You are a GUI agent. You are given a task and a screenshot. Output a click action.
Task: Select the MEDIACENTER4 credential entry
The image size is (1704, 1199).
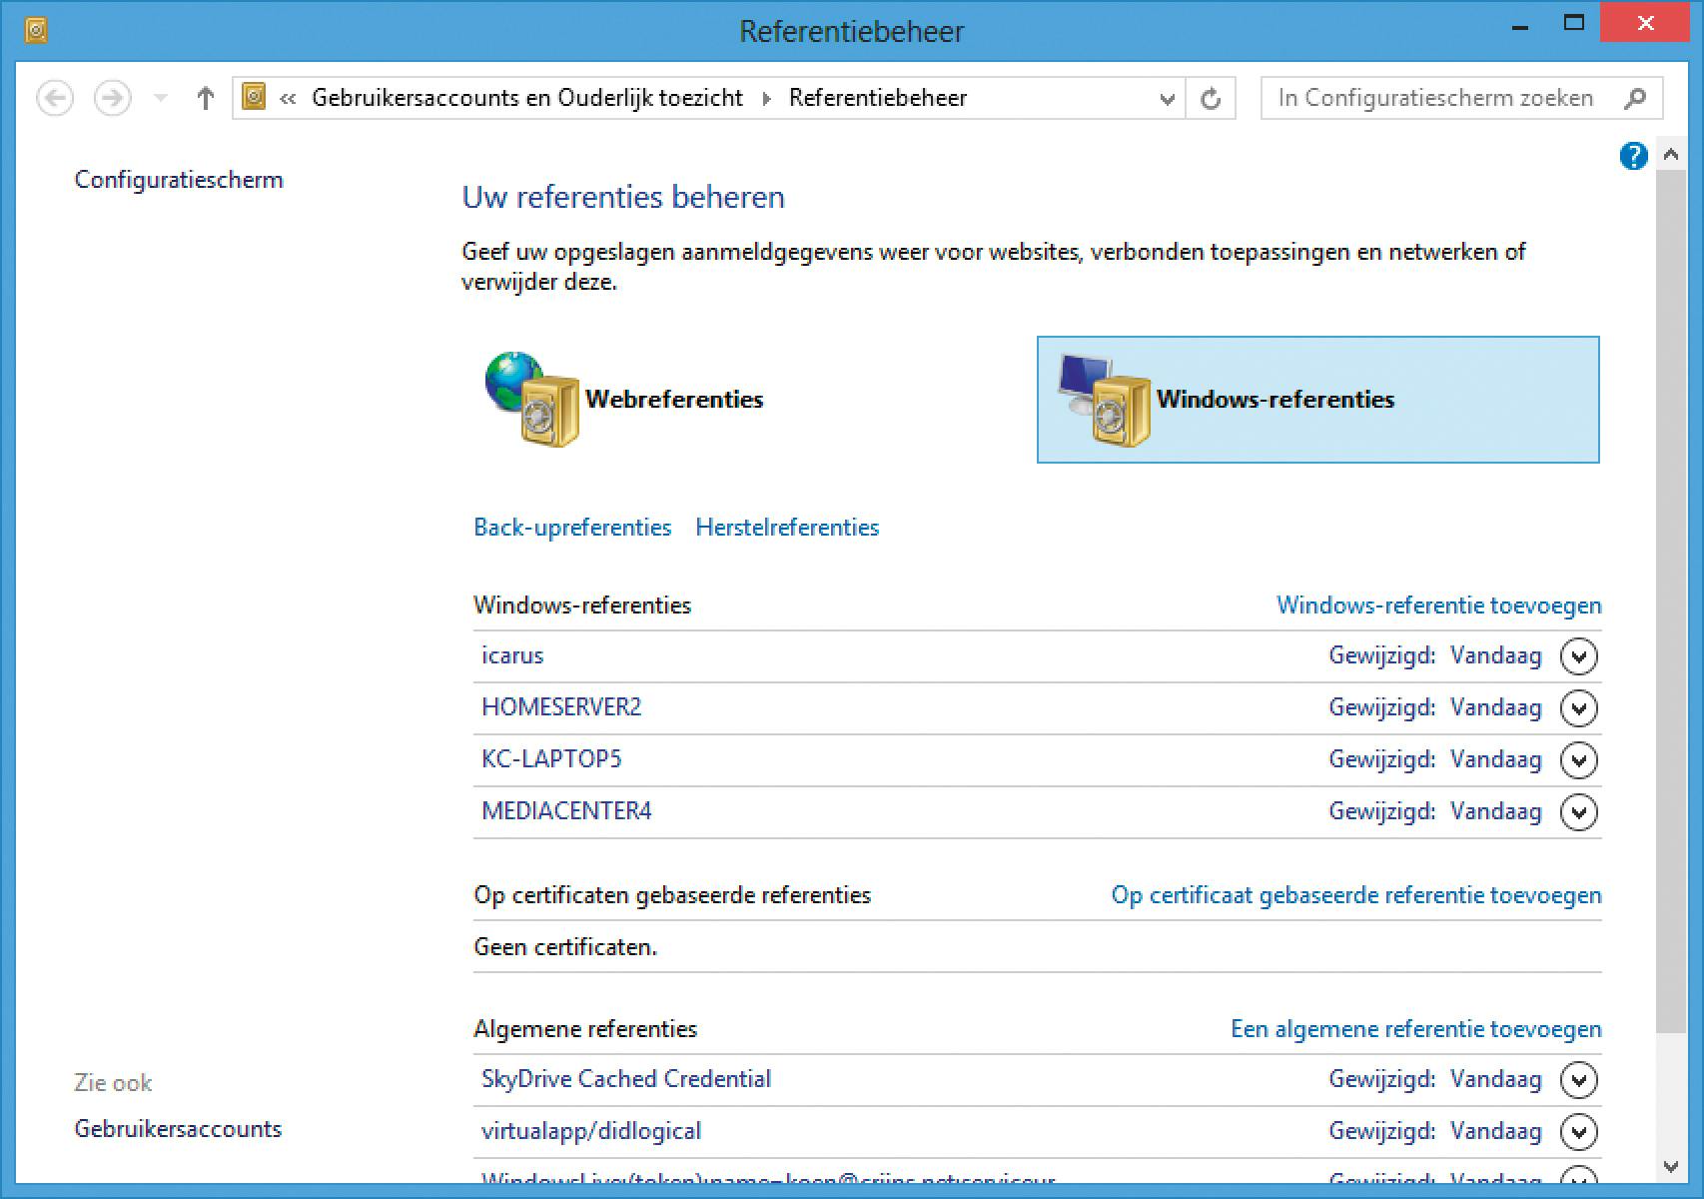pos(1037,812)
